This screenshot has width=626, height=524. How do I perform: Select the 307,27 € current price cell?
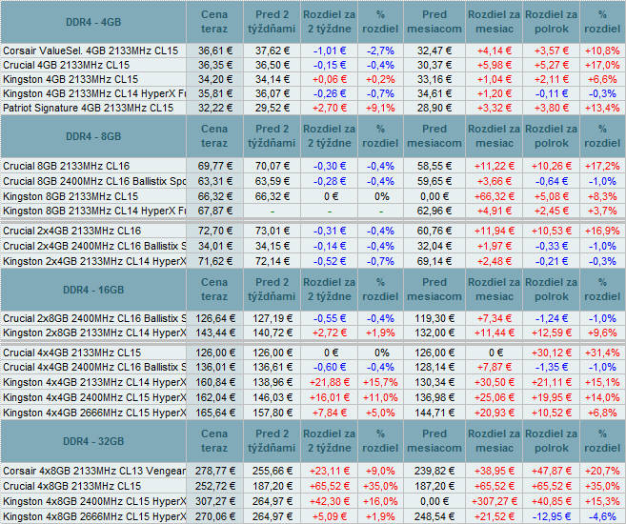coord(214,501)
